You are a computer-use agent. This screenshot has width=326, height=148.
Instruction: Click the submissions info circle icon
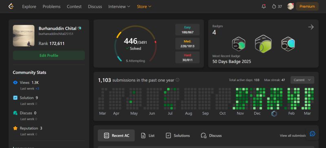pyautogui.click(x=178, y=80)
